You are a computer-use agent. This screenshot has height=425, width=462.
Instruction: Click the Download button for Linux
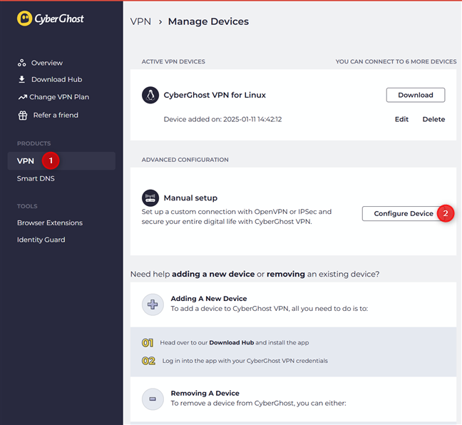tap(416, 95)
